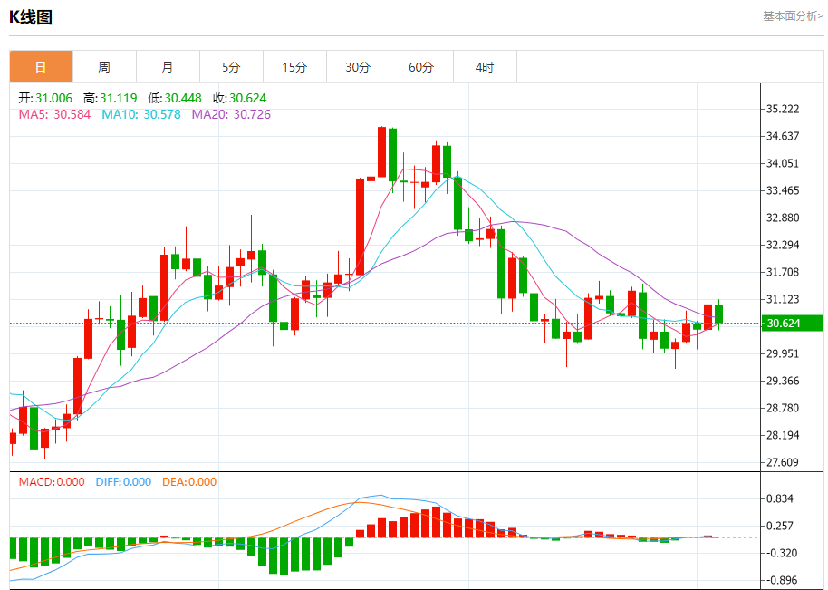Click the 32.880 price axis label

783,218
